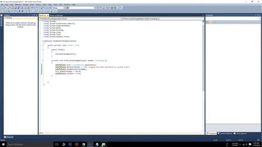Close the Form1.cs tab
262x147 pixels.
click(x=47, y=16)
